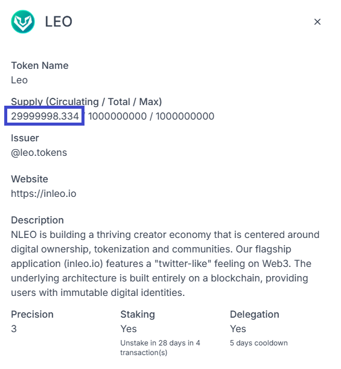
Task: Click the Delegation Yes value
Action: 238,329
